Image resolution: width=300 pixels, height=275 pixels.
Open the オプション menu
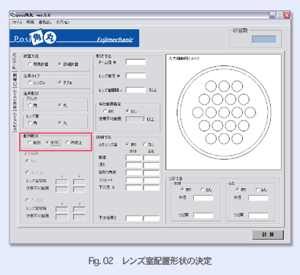[x=63, y=22]
